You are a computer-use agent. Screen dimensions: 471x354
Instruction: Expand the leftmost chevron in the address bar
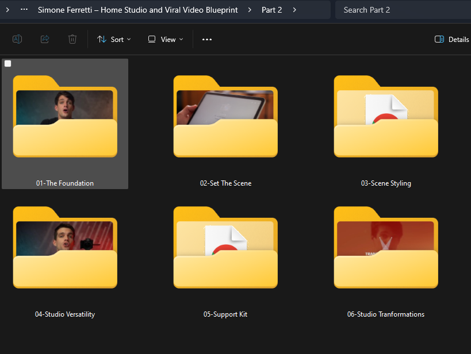tap(7, 10)
